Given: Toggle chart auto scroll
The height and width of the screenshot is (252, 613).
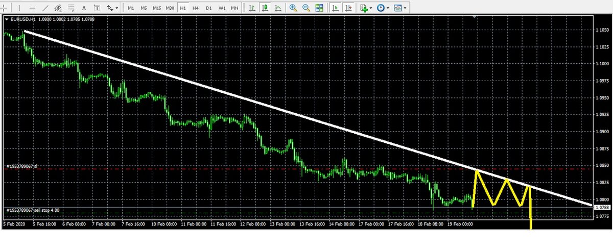Looking at the screenshot, I should [336, 8].
